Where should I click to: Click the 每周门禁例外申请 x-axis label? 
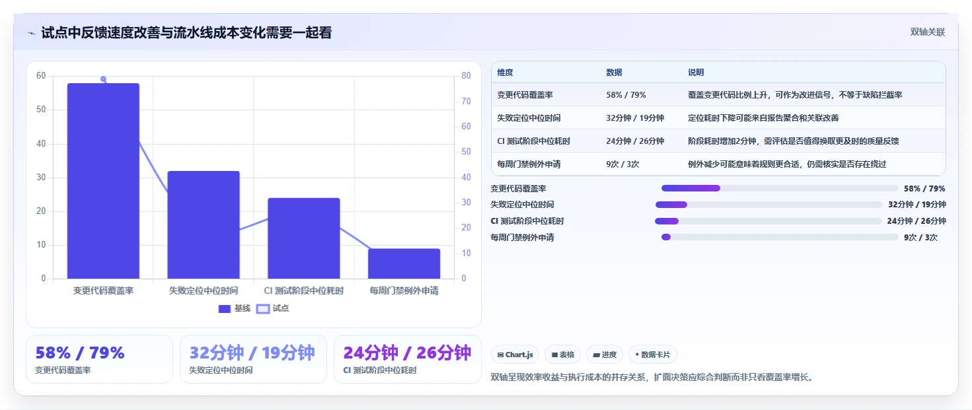tap(404, 290)
